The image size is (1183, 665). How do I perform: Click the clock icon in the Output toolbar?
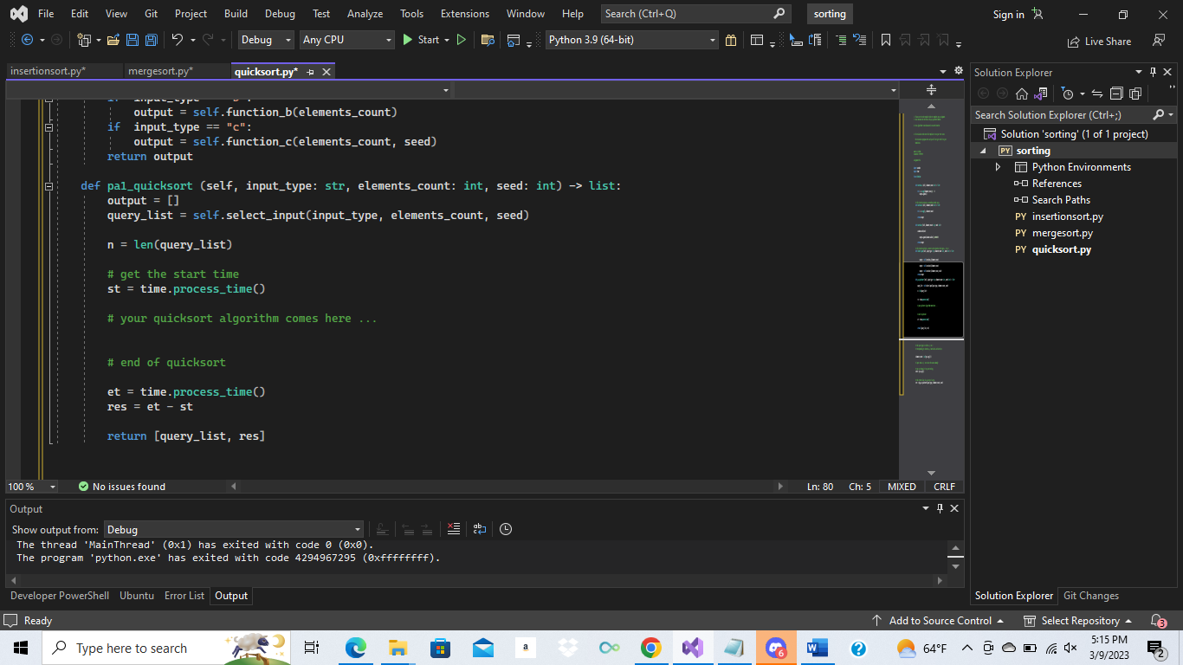coord(506,529)
